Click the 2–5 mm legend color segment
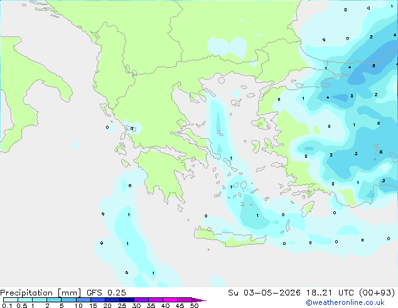Screen dimensions: 398x308 pos(54,300)
